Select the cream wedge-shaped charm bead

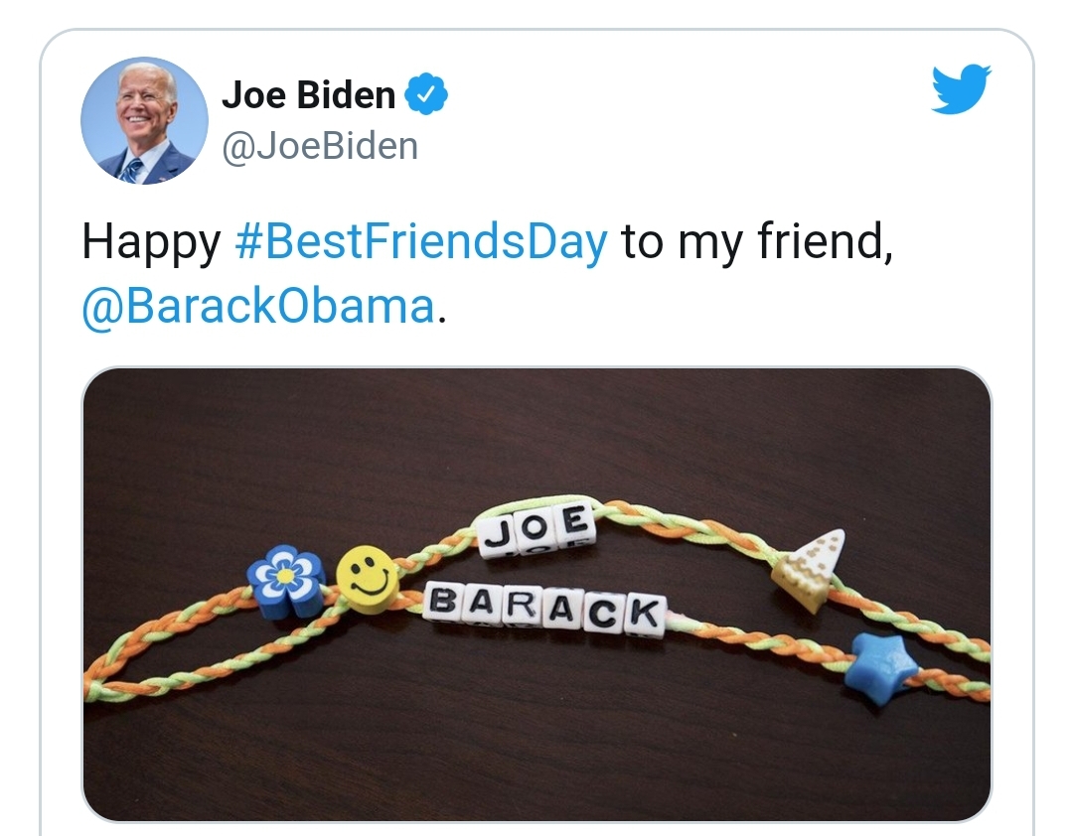click(x=810, y=569)
